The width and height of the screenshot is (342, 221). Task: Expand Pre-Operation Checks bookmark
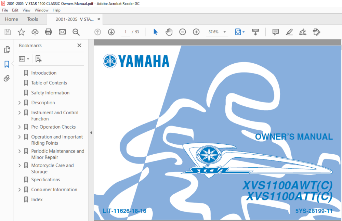19,127
